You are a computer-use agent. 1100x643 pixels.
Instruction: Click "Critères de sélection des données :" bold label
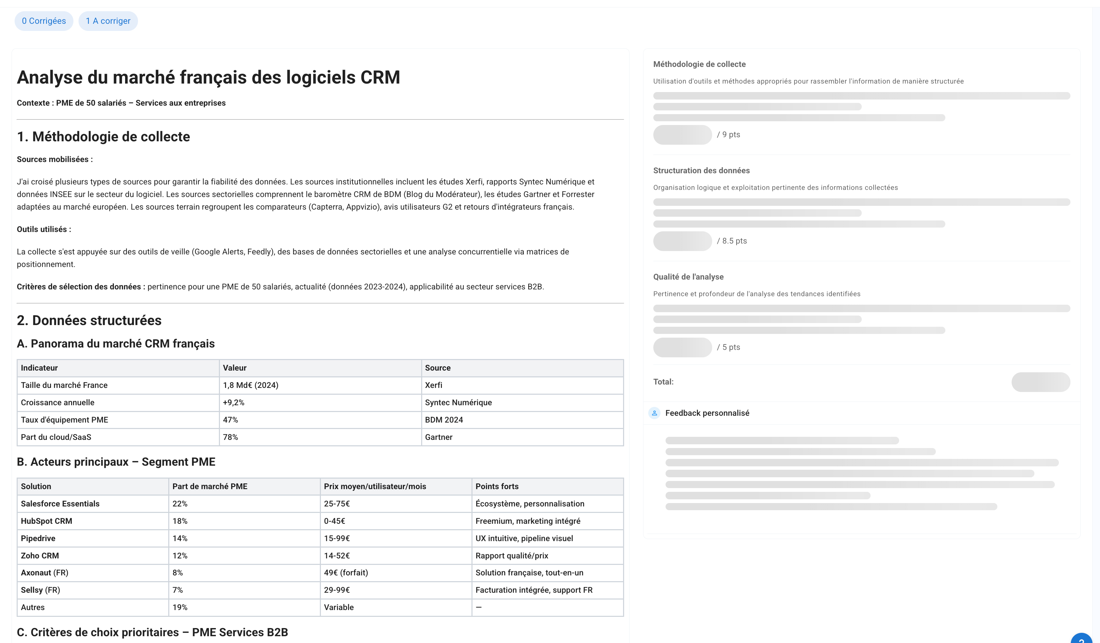coord(81,287)
